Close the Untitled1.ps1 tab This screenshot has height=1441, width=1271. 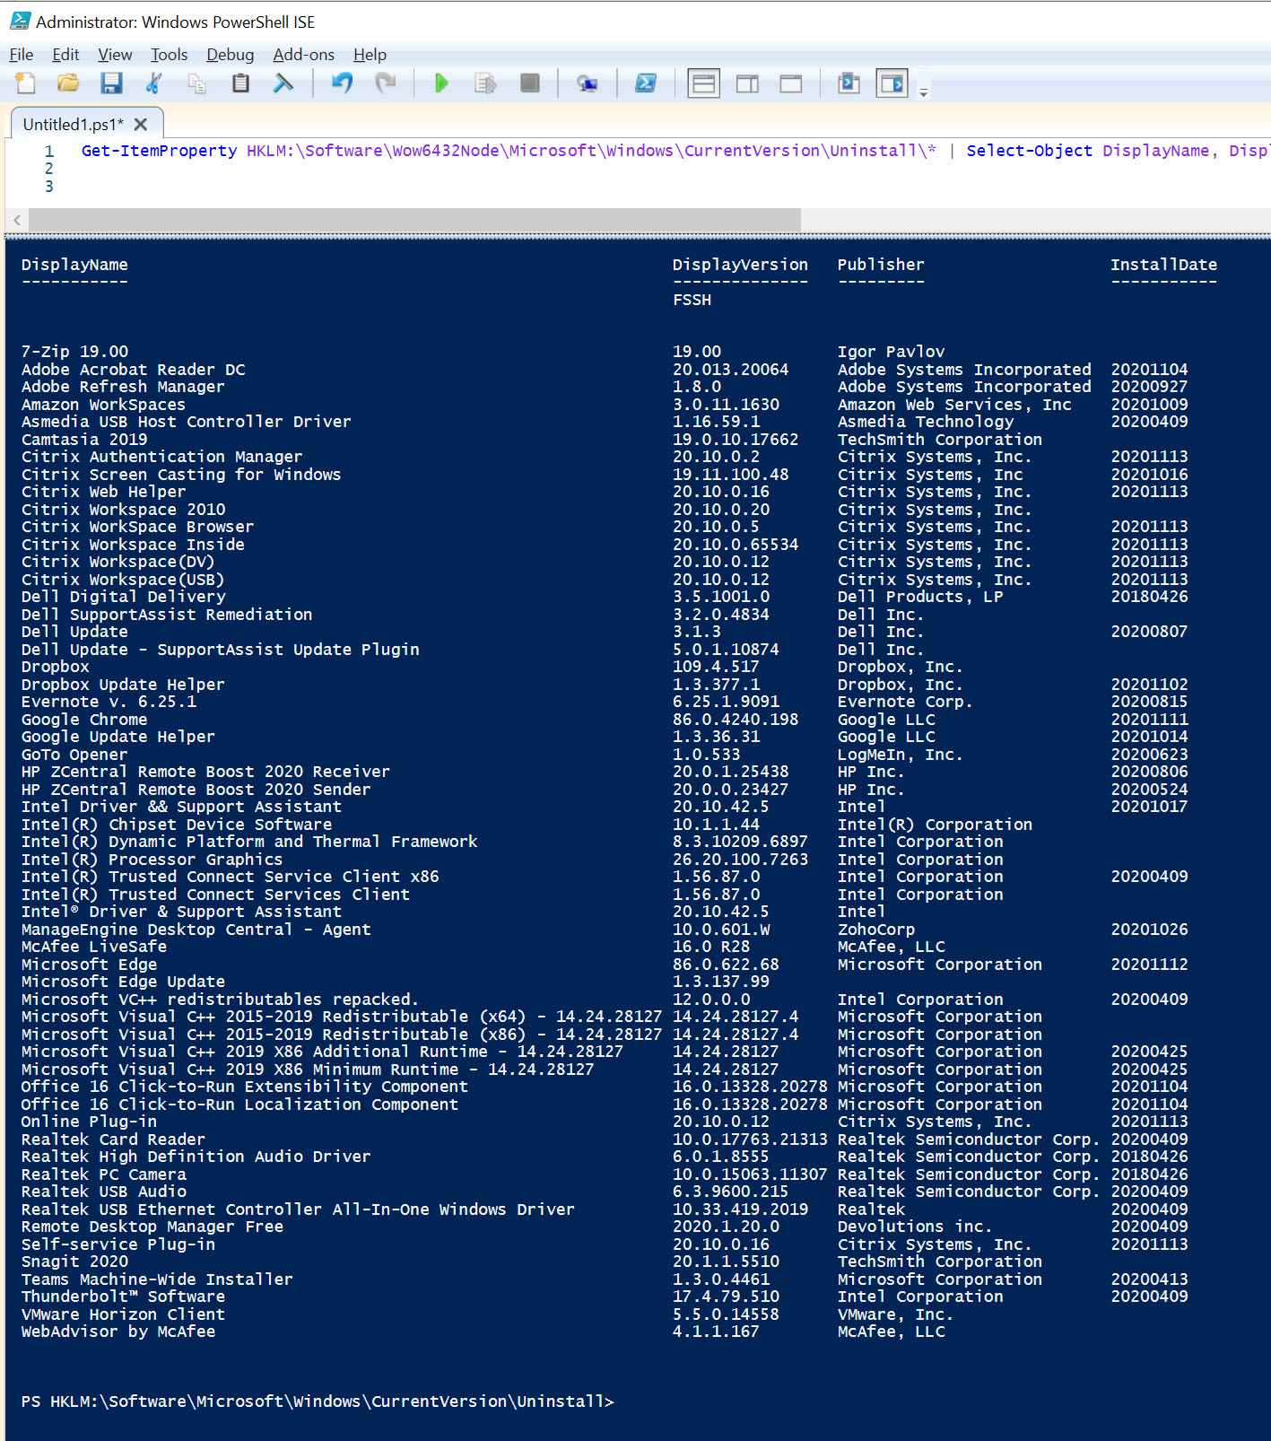pos(141,125)
